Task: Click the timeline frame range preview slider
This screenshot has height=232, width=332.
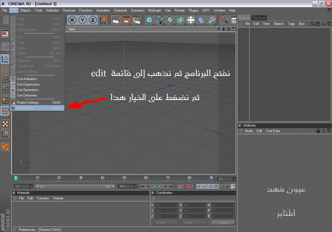Action: point(76,186)
